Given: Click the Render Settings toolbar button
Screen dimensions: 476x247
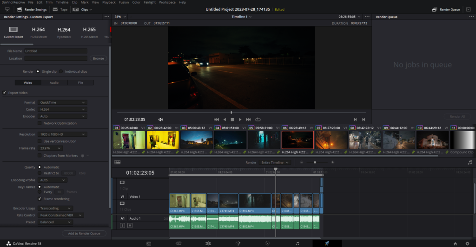Looking at the screenshot, I should 32,10.
